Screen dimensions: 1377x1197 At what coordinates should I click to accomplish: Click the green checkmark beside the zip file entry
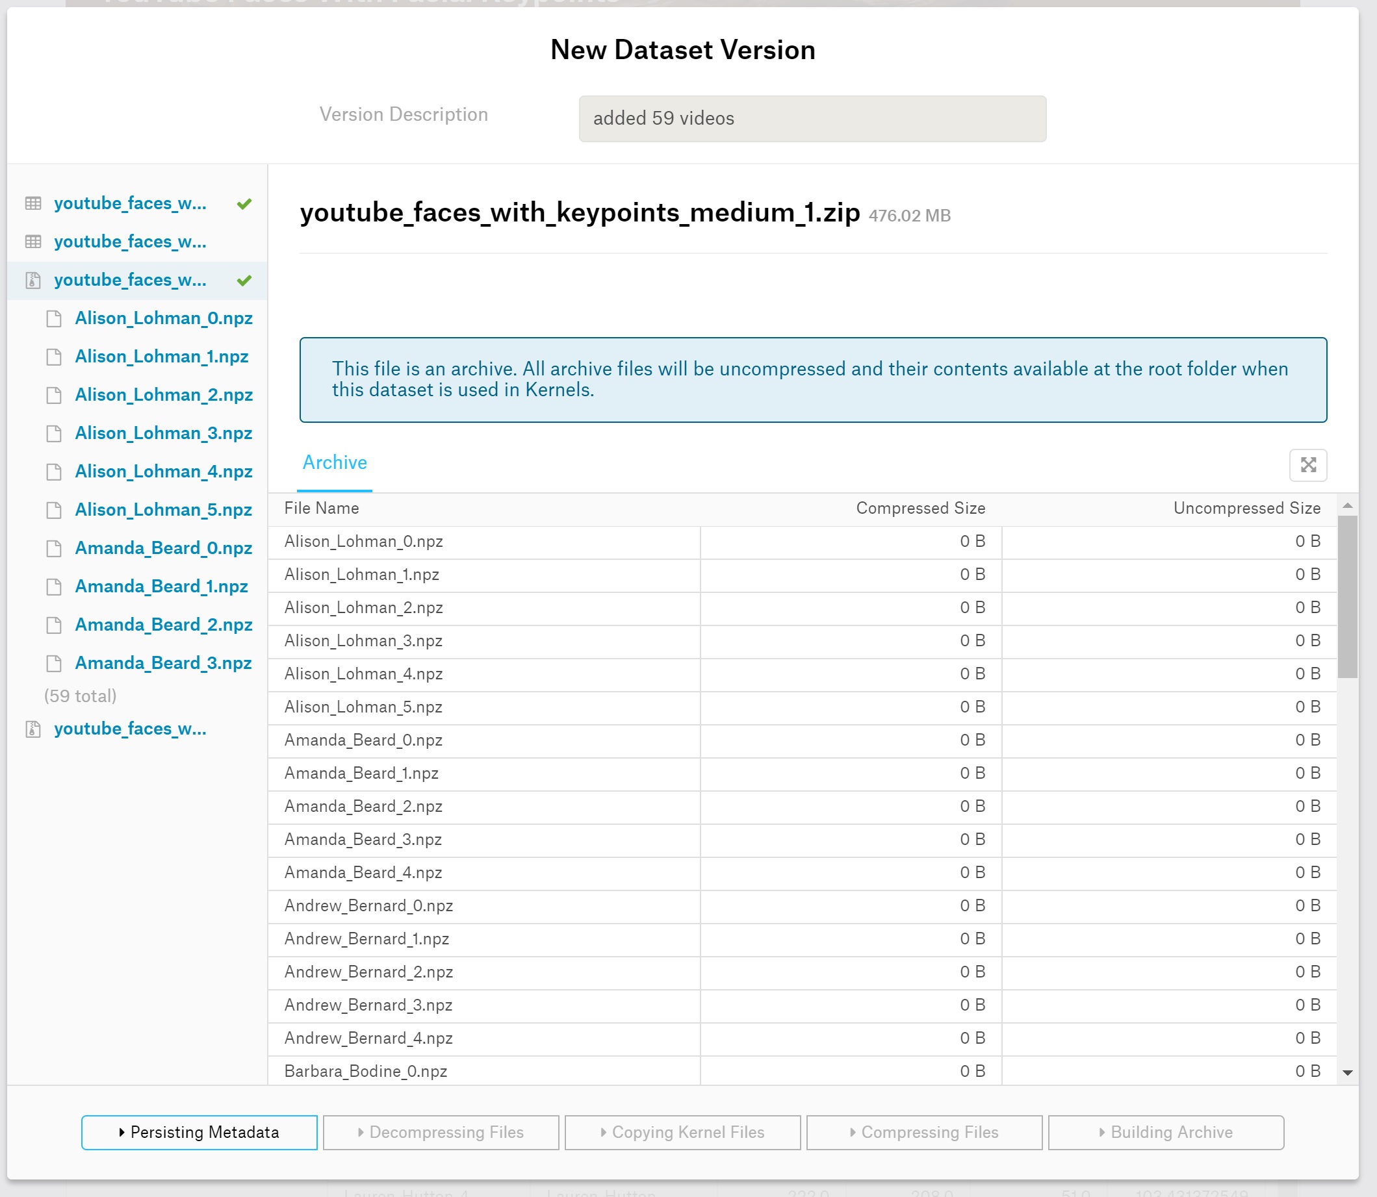(244, 280)
